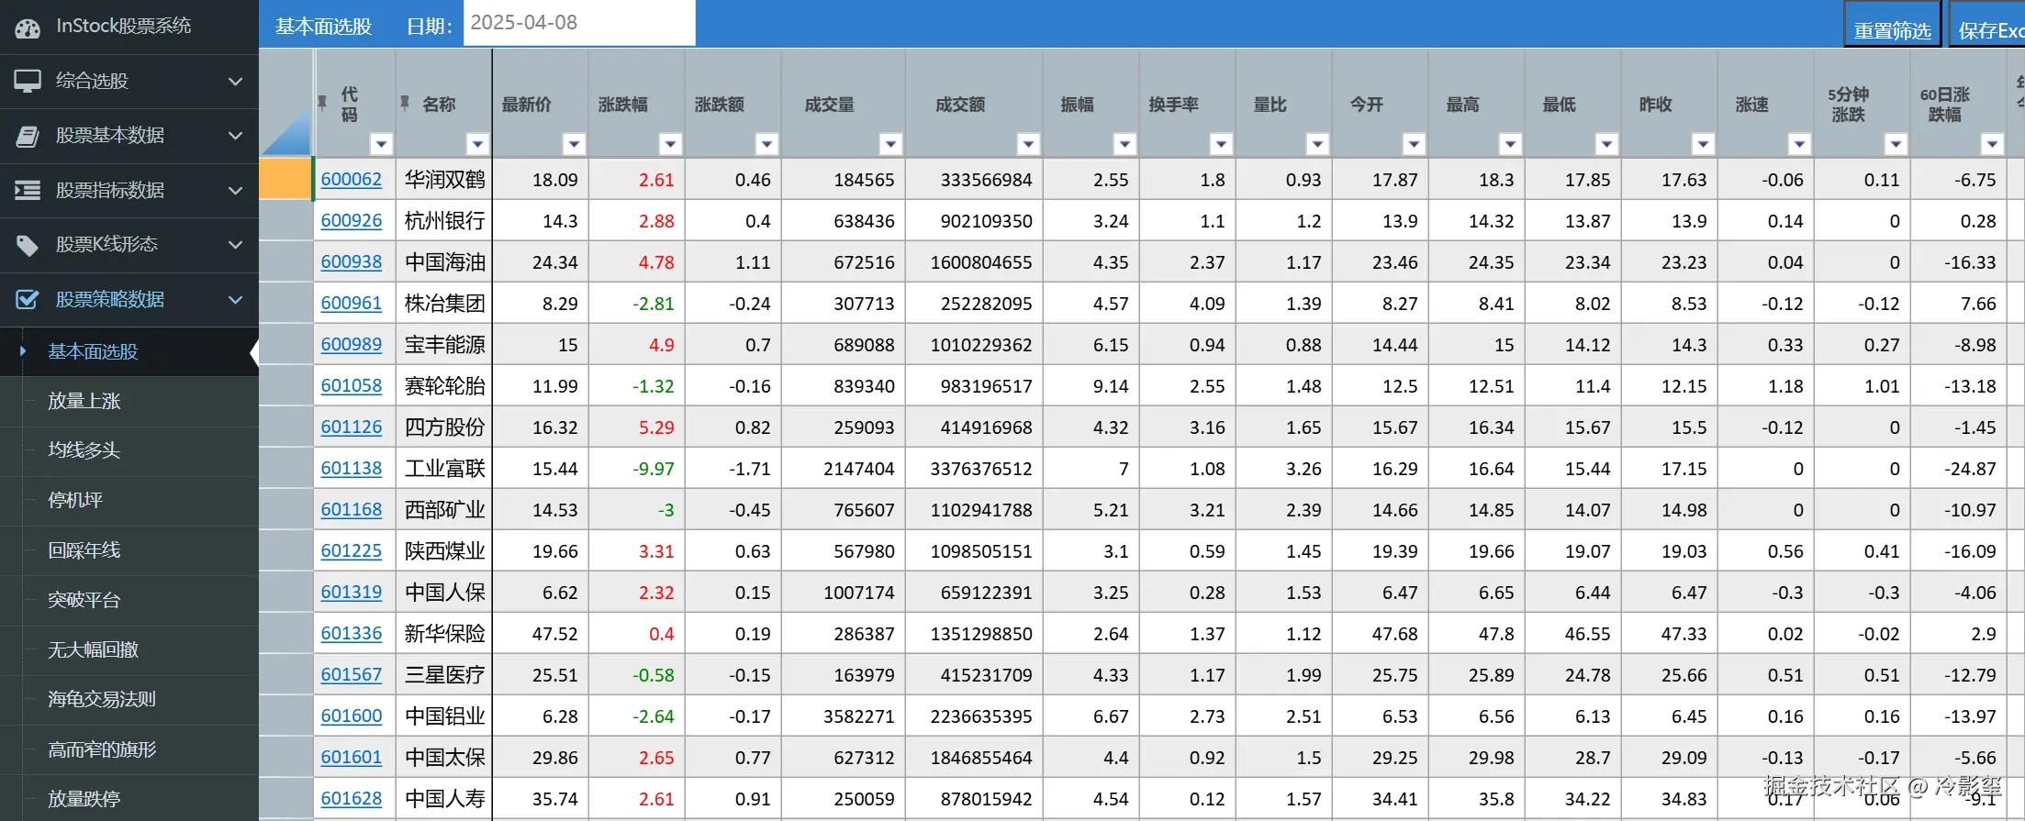Open filter dropdown for 最低 column
This screenshot has width=2025, height=821.
coord(1606,144)
